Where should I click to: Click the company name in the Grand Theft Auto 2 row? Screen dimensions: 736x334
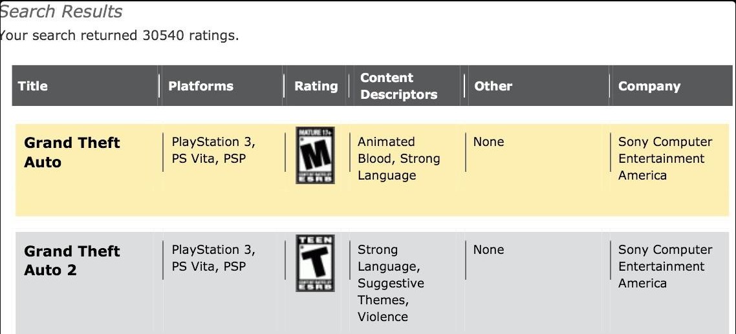coord(665,266)
